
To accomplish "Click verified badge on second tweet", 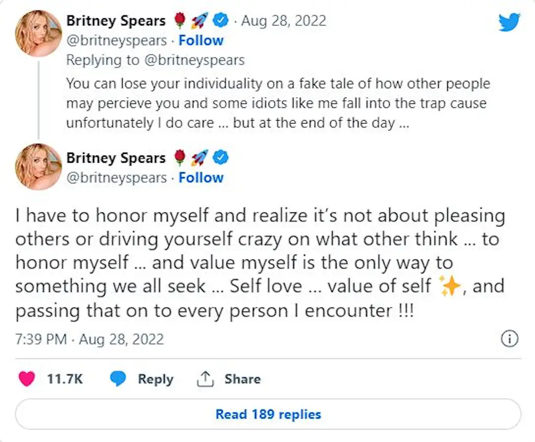I will [x=222, y=158].
